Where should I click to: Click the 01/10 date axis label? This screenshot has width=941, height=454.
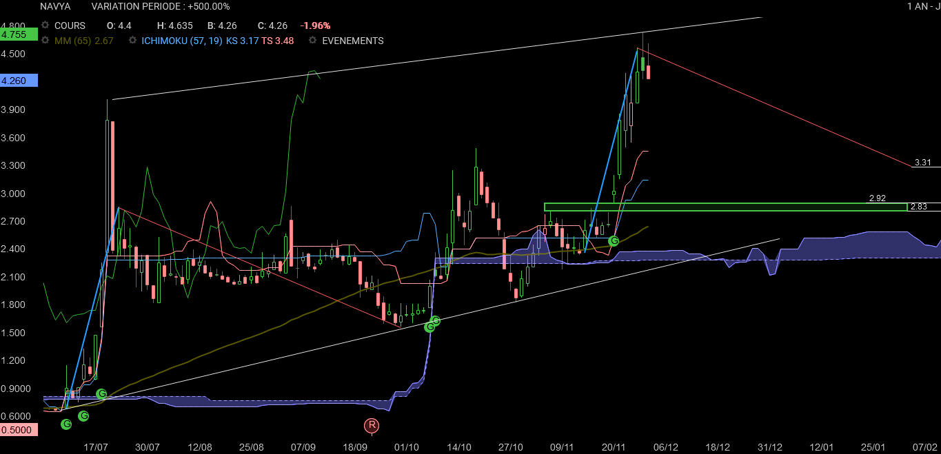407,447
